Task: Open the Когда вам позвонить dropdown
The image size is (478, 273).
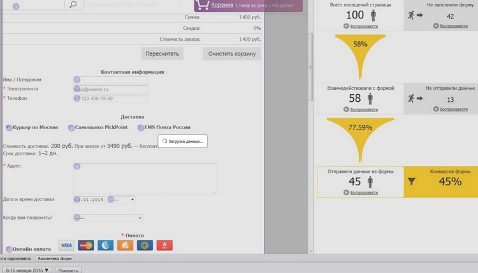Action: [108, 218]
